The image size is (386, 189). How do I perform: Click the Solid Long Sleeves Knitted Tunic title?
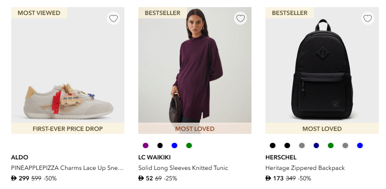183,168
